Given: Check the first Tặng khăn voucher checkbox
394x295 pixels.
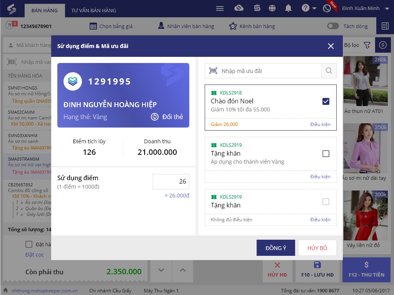Looking at the screenshot, I should (326, 154).
